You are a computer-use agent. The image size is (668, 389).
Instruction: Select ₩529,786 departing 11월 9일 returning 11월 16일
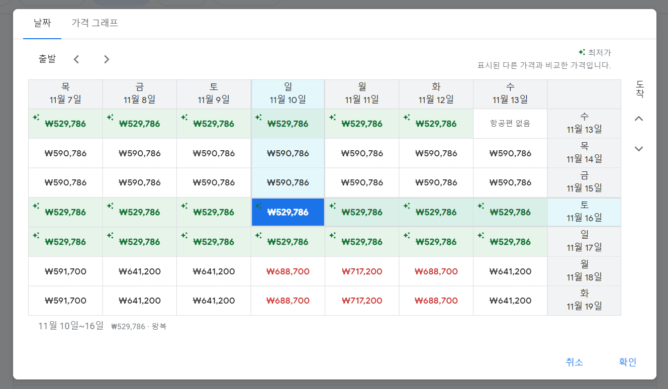[x=214, y=212]
